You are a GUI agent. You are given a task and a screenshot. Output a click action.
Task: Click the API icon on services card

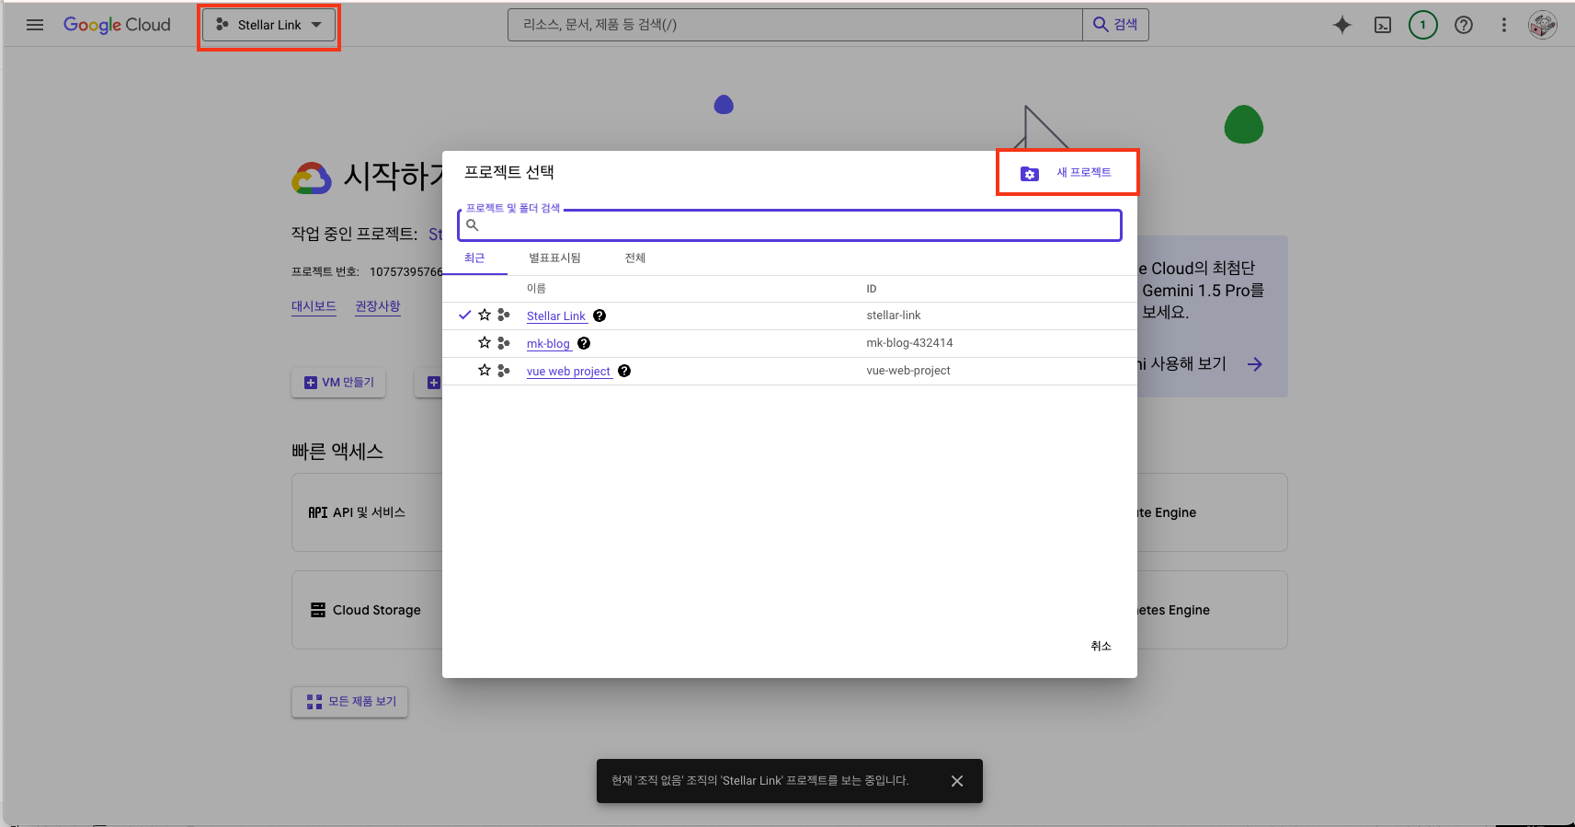click(x=318, y=512)
